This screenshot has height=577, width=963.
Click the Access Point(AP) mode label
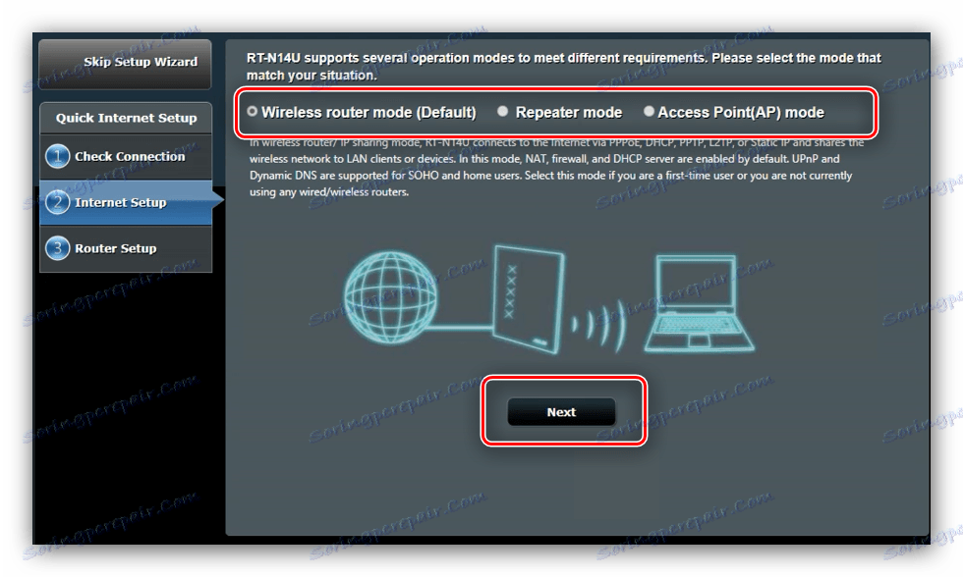pyautogui.click(x=741, y=112)
